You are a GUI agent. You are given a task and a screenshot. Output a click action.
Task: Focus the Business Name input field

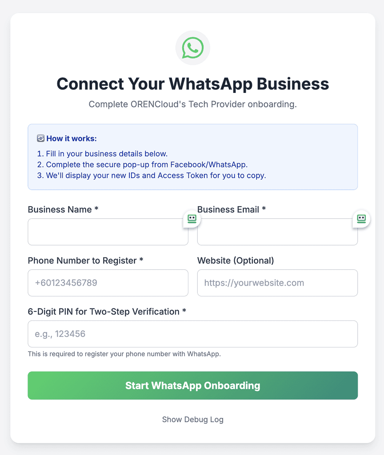(108, 232)
